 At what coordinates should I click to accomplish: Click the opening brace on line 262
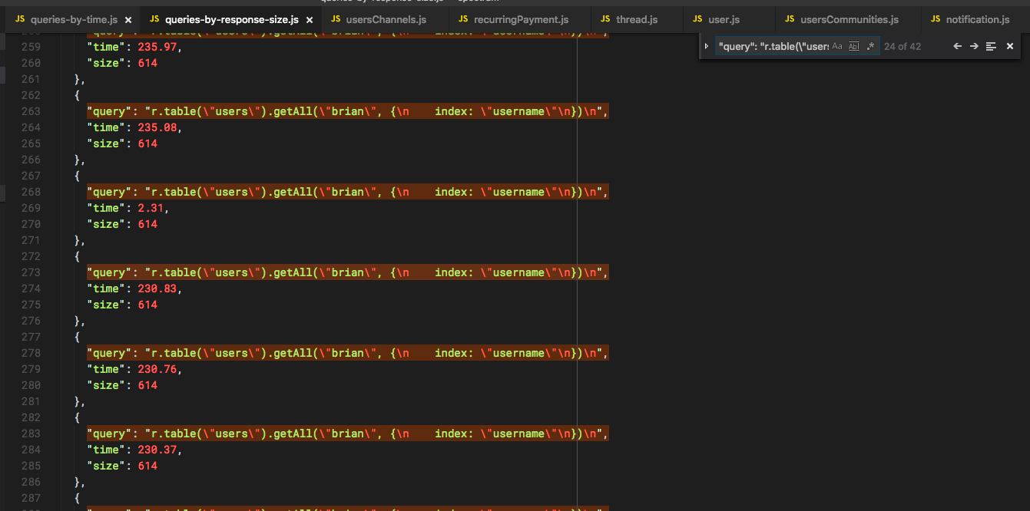pos(78,95)
